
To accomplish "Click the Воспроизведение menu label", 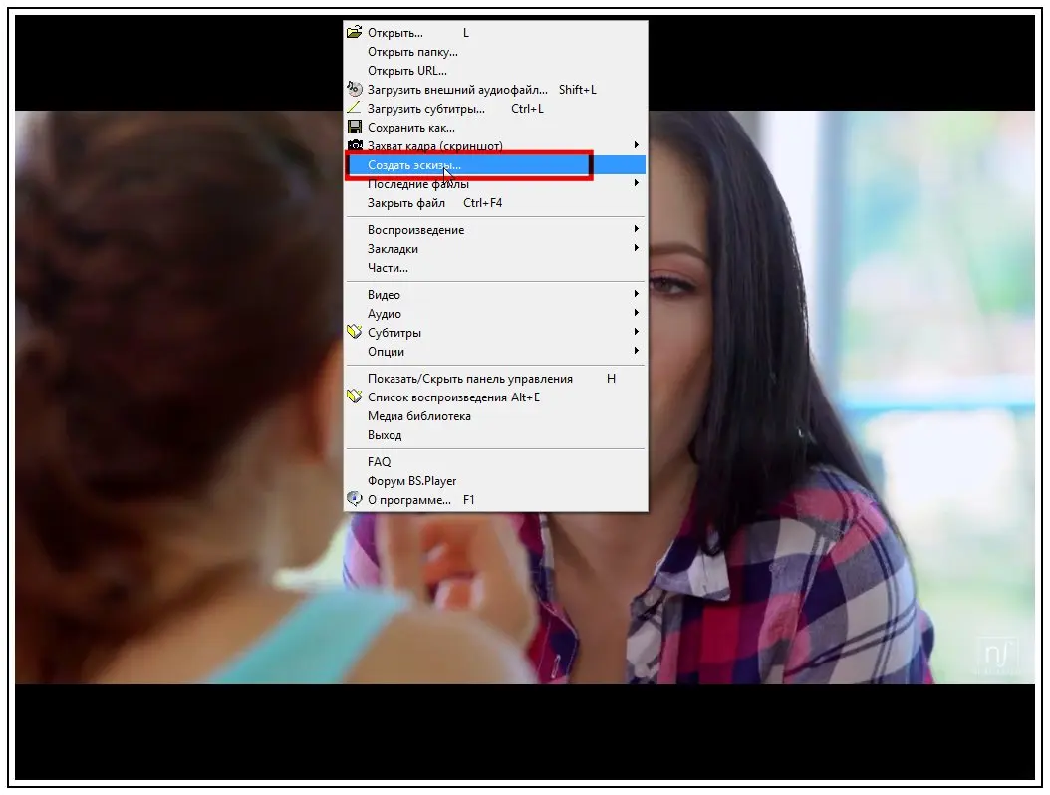I will pos(415,230).
